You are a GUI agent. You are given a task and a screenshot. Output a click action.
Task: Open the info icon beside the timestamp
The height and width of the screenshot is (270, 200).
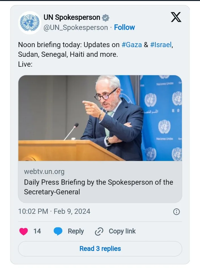click(176, 212)
